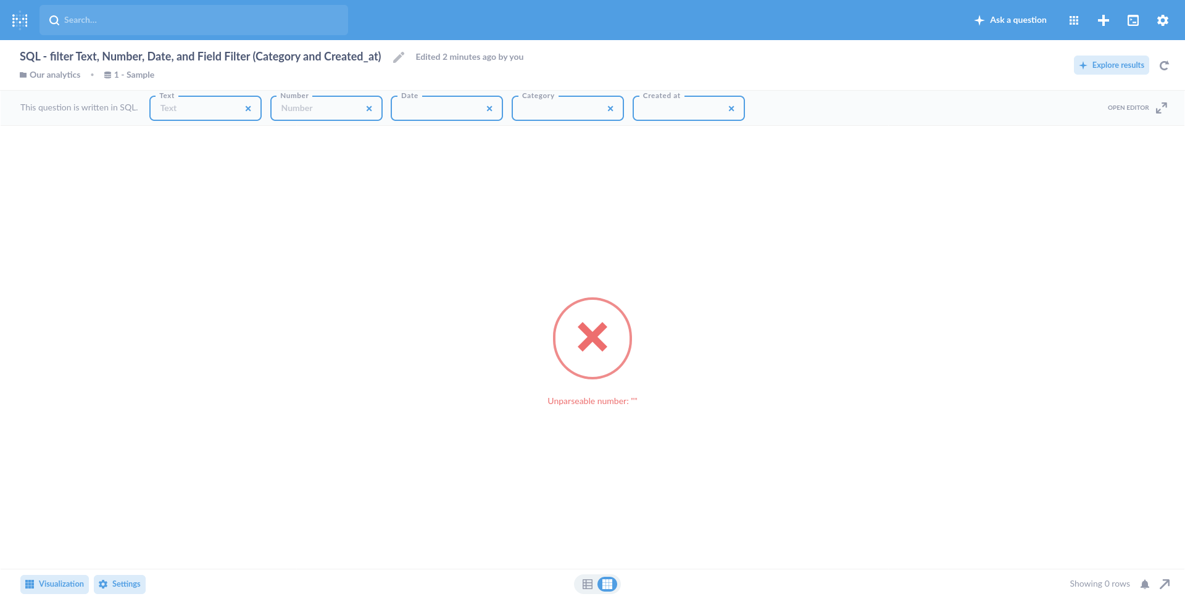Click the pencil edit question icon
The height and width of the screenshot is (599, 1185).
click(x=399, y=57)
